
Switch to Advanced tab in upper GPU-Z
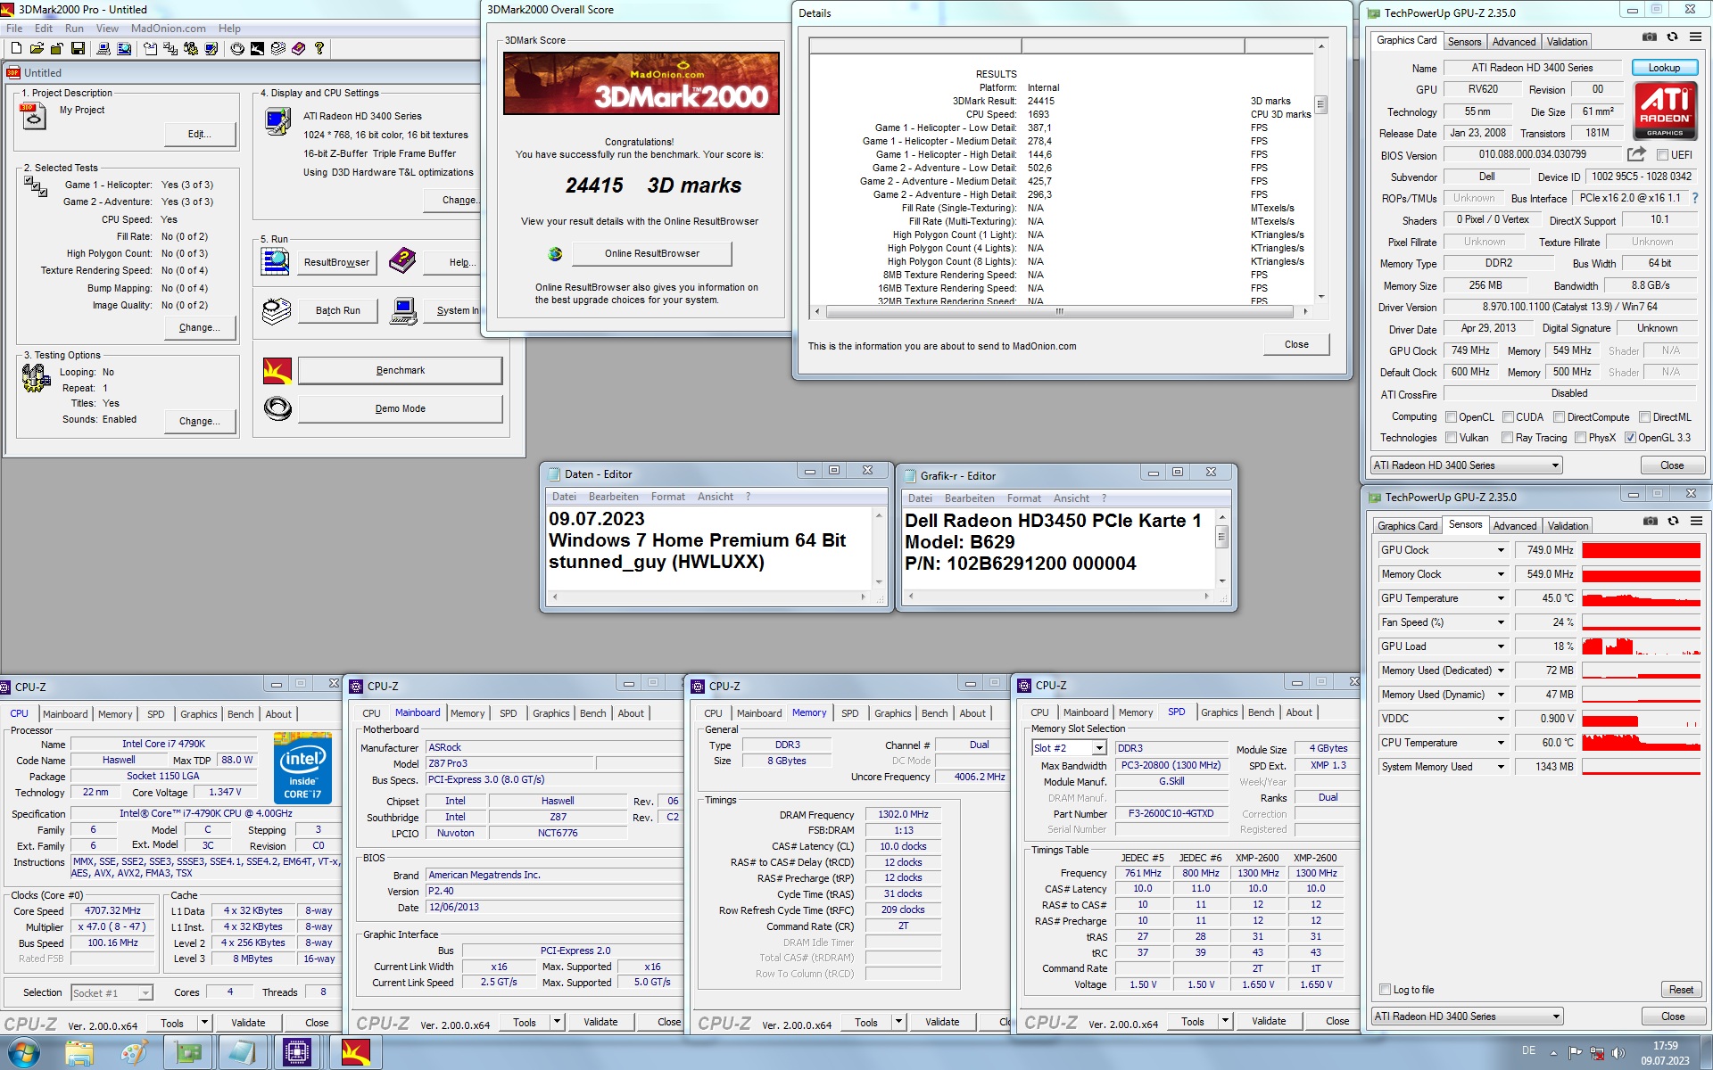[1514, 42]
